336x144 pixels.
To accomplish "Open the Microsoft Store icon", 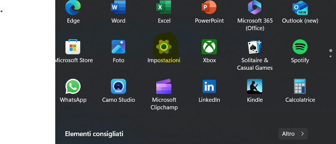I will (73, 47).
